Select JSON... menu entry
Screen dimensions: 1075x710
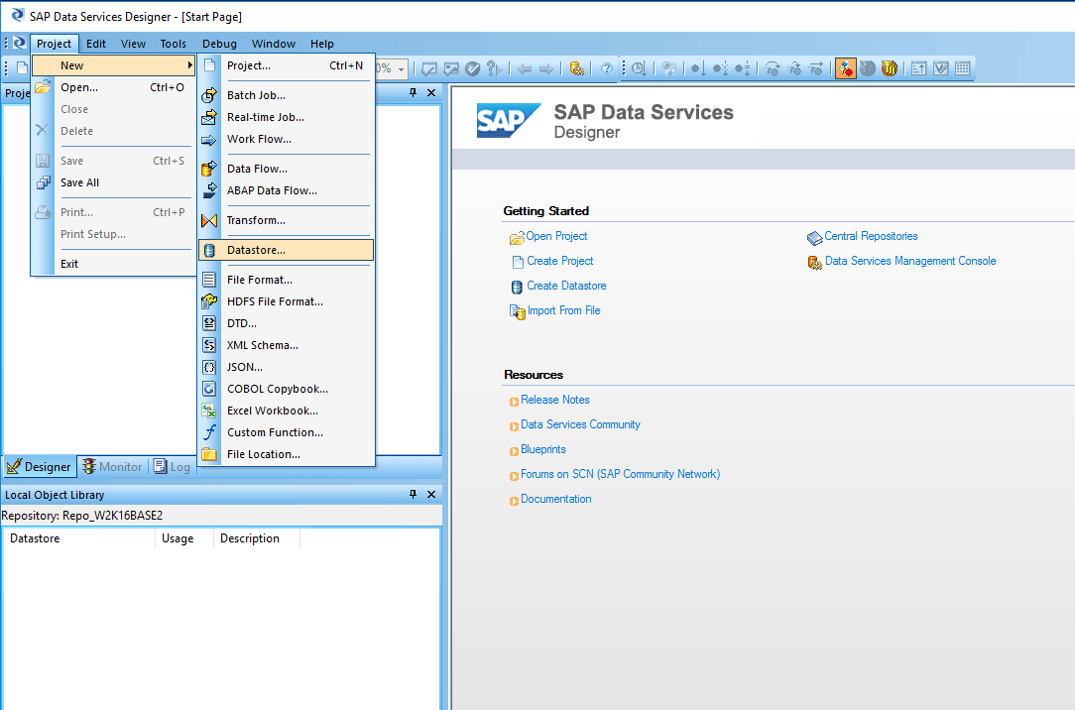[x=286, y=367]
